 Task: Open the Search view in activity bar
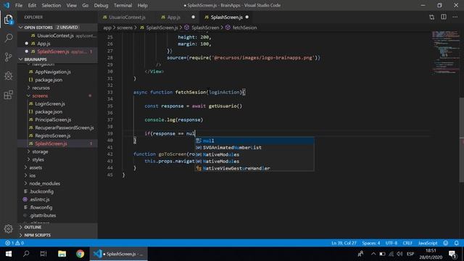coord(9,38)
